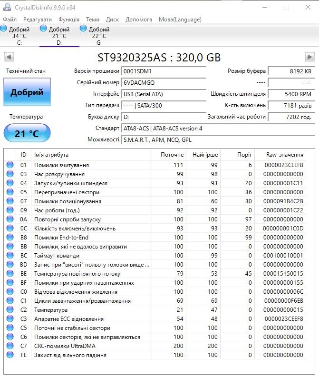Click status circle for Відмова відключення живлення
Viewport: 319px width, 378px height.
pos(10,291)
